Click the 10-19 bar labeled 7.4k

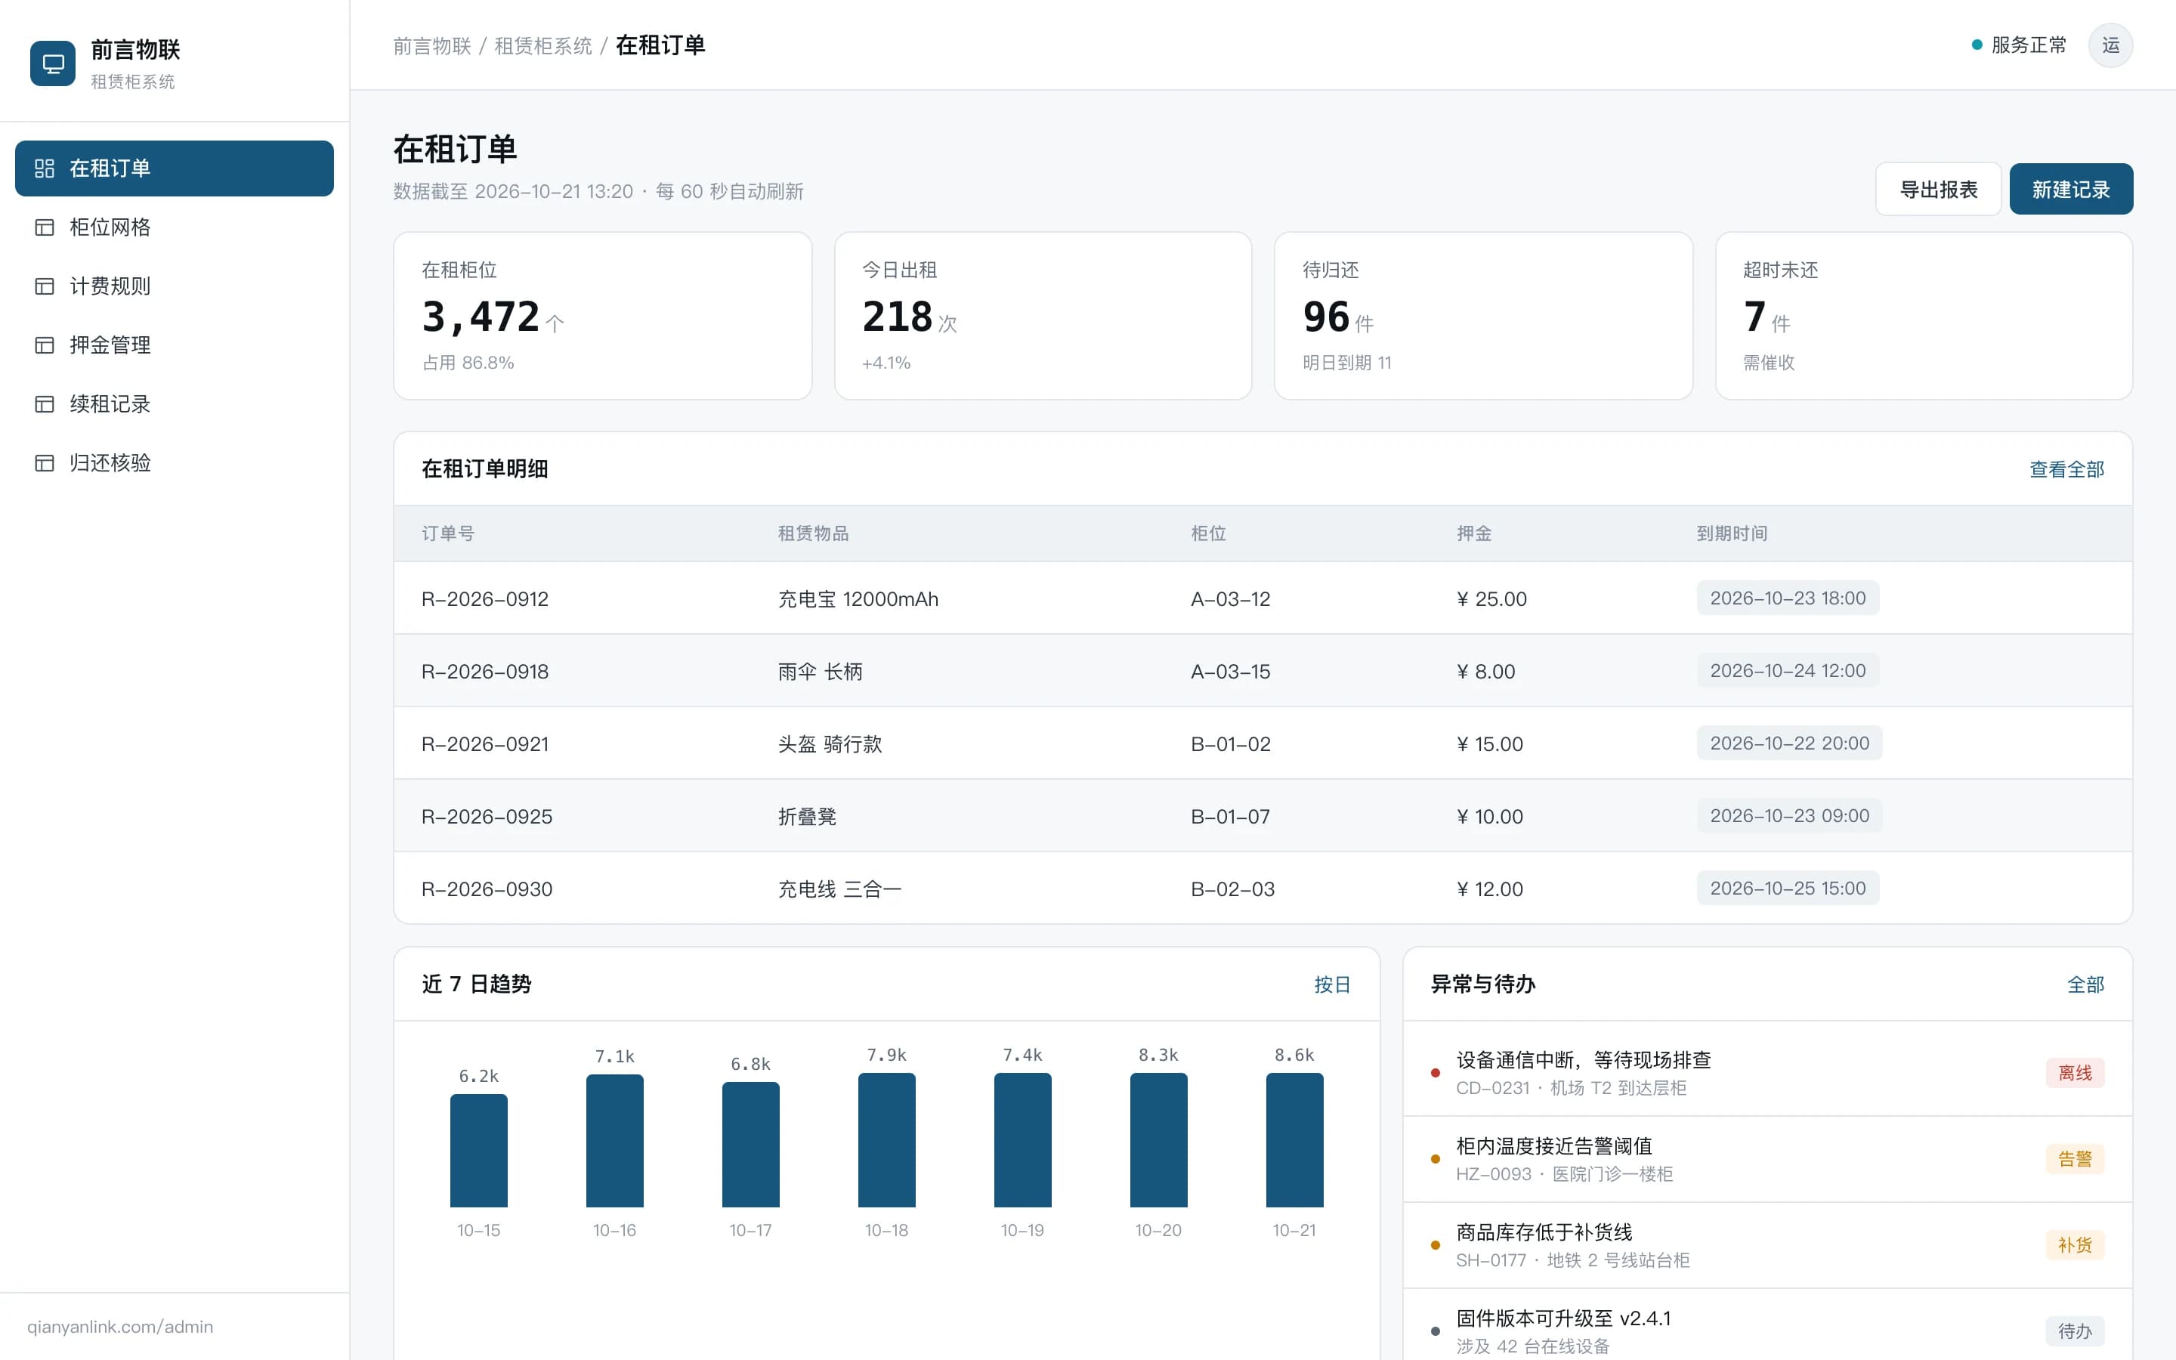(1022, 1139)
